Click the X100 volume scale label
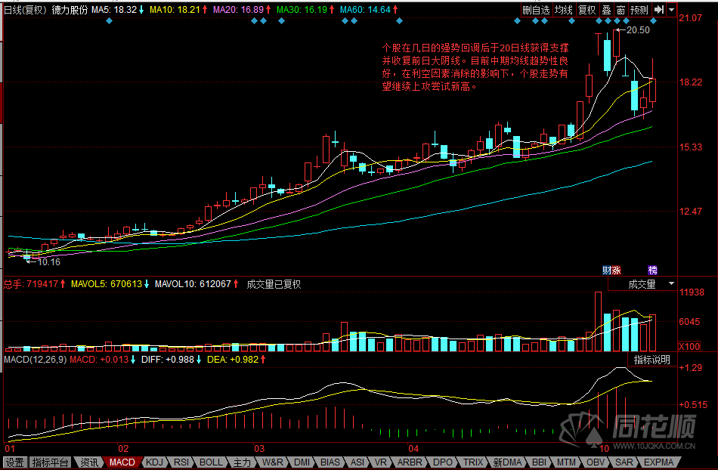Screen dimensions: 718x470 (689, 346)
